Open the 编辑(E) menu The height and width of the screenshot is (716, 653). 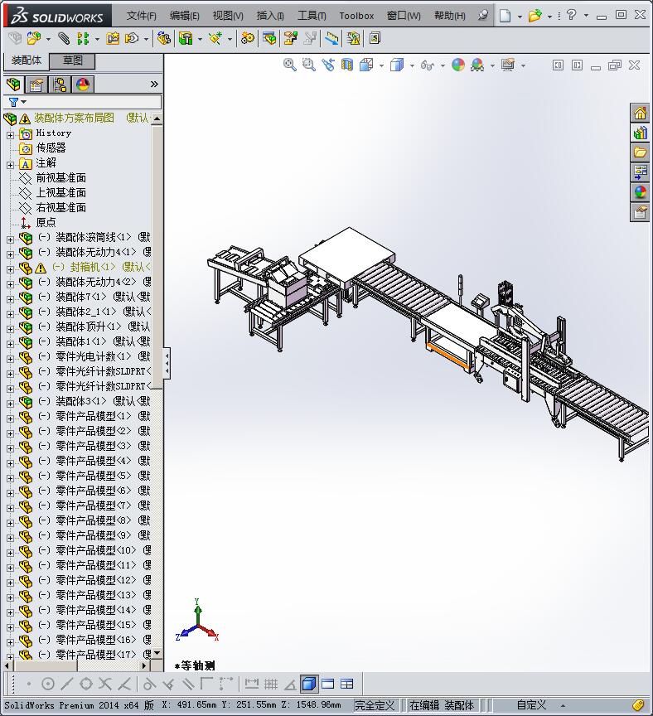point(185,16)
